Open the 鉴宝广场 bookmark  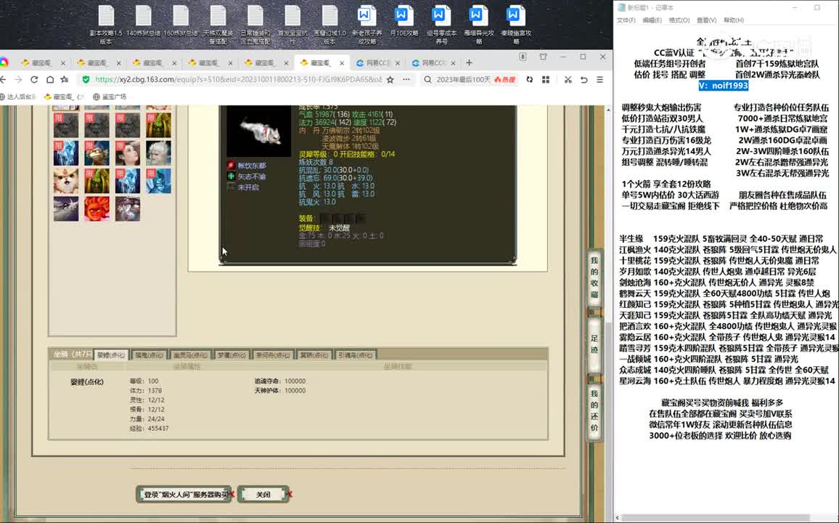click(x=110, y=97)
